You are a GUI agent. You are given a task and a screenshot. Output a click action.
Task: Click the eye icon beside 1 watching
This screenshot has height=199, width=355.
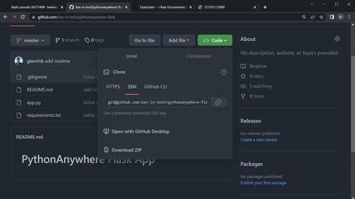(x=243, y=86)
